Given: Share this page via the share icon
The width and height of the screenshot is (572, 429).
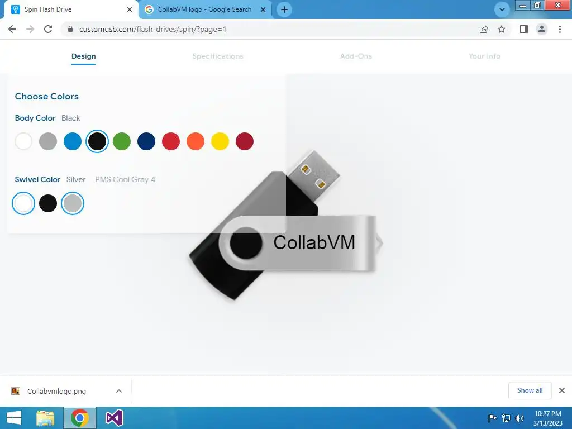Looking at the screenshot, I should 484,29.
